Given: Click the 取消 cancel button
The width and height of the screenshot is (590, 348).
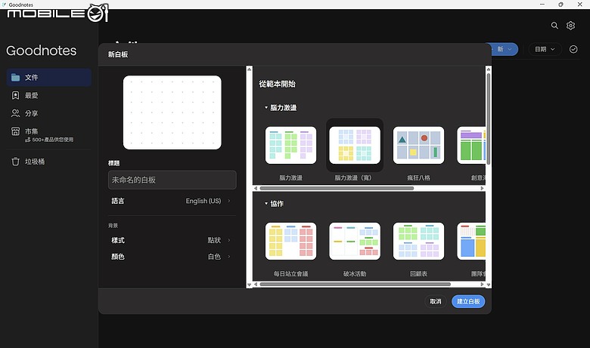Looking at the screenshot, I should 436,301.
